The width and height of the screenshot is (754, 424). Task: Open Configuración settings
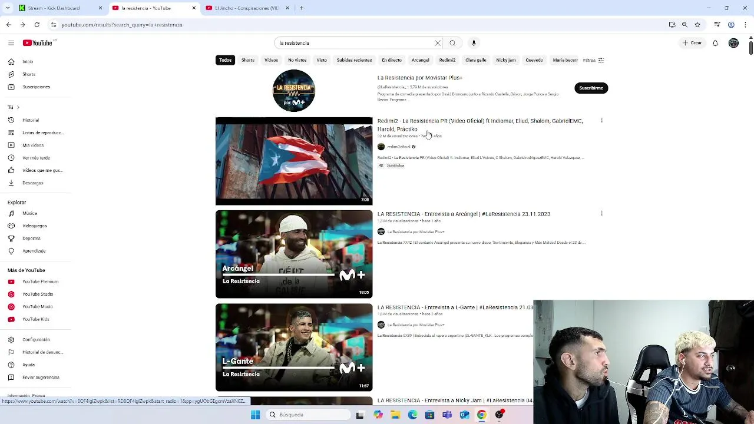tap(36, 340)
